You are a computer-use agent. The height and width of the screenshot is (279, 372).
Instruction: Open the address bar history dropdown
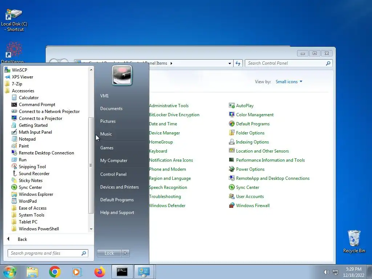230,63
